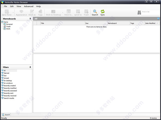Pin the Memoboards panel
Screen dimensions: 161x120
30,19
